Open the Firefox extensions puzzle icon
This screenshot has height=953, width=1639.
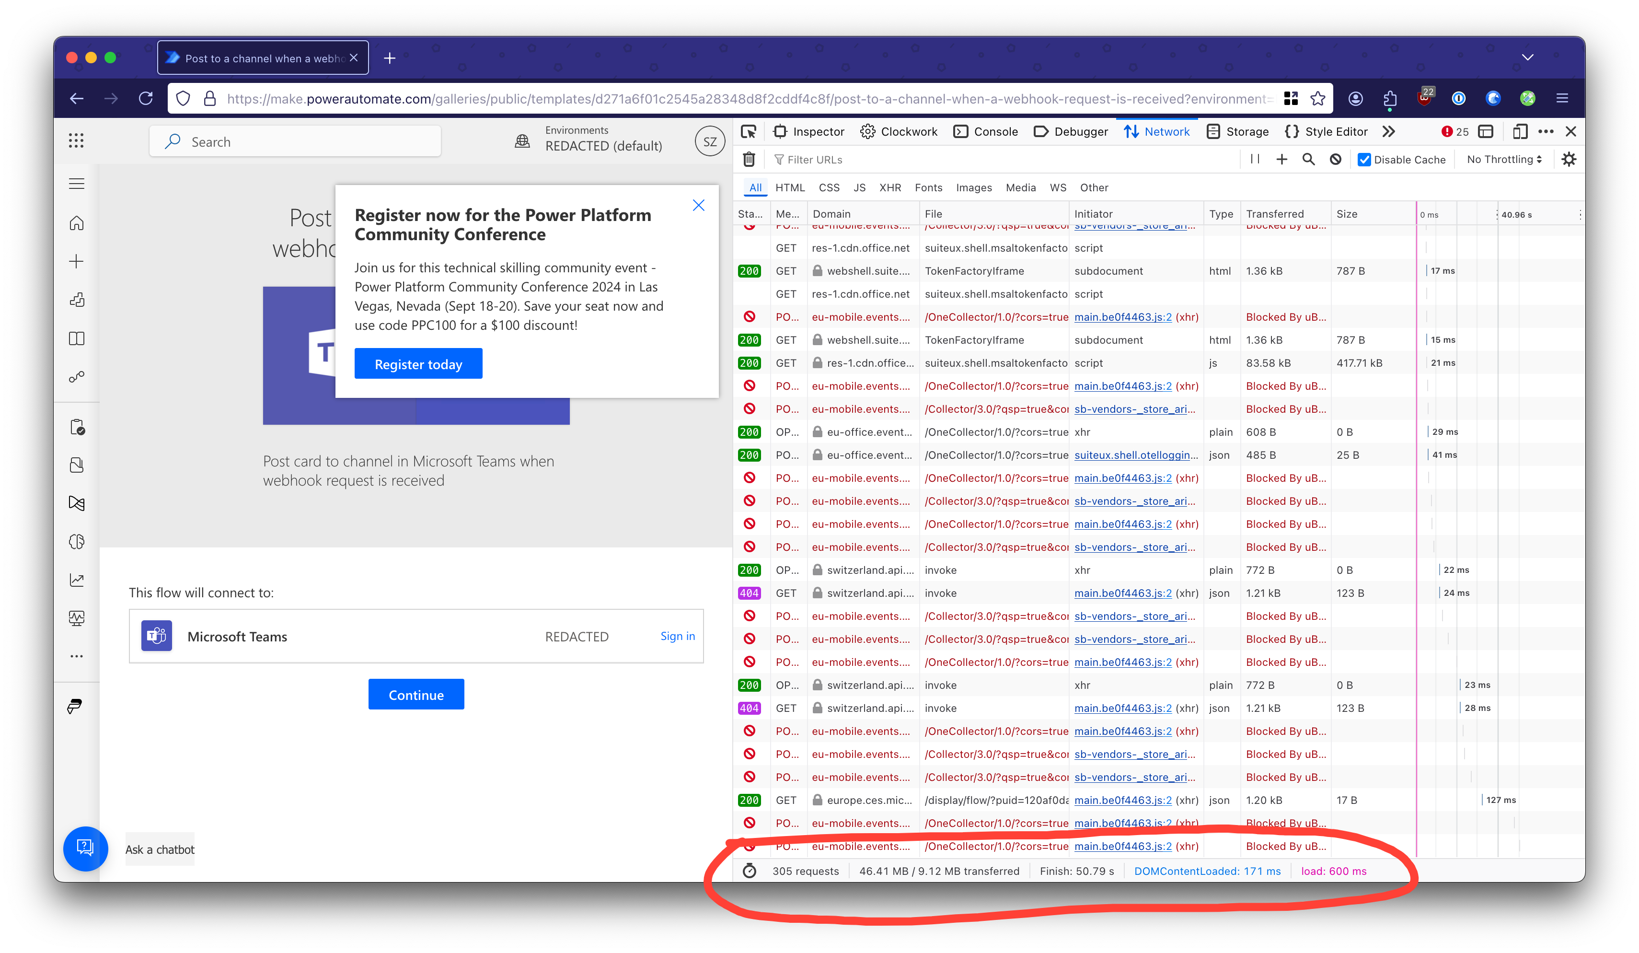pos(1390,98)
